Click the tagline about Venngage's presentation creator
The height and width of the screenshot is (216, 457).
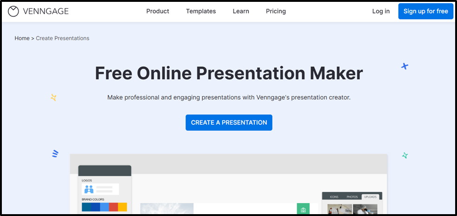click(x=229, y=97)
